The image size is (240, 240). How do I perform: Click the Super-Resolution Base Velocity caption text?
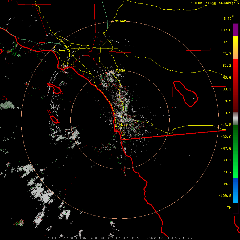(x=121, y=238)
